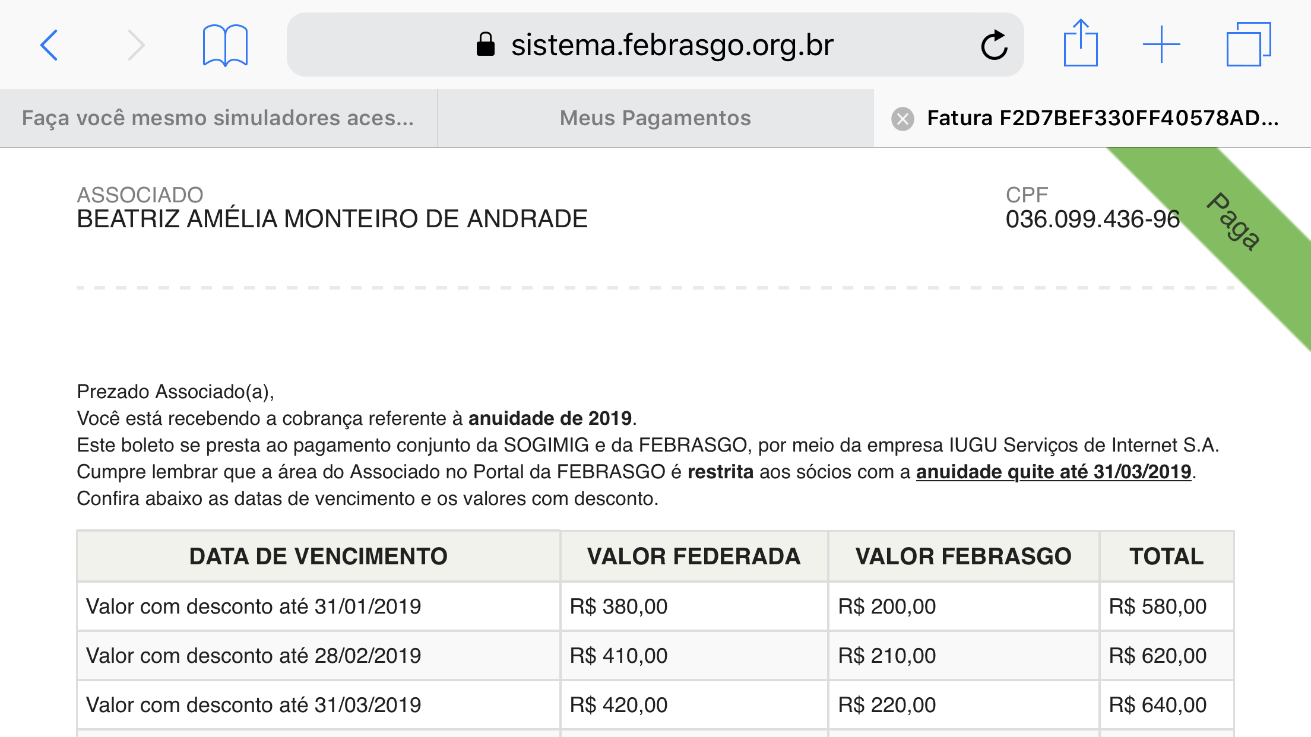Click the R$ 580,00 total cell
Screen dimensions: 1311x737
(x=1158, y=606)
